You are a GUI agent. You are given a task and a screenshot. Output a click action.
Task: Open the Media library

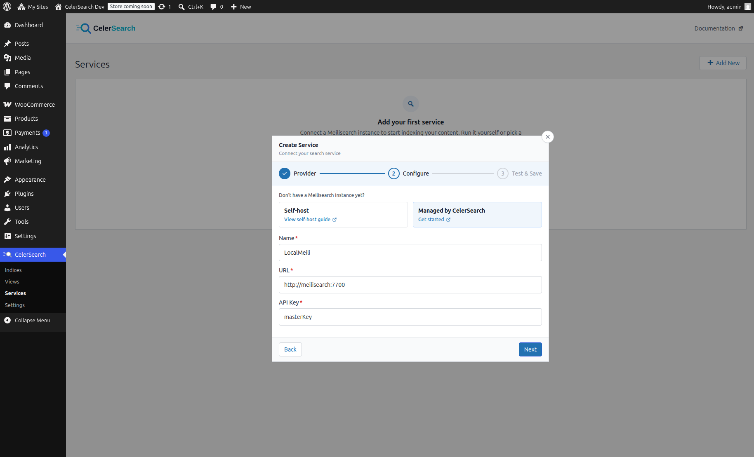click(33, 58)
